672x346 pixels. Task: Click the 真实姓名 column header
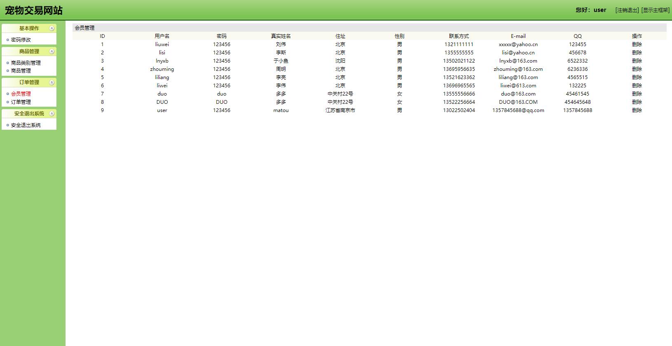(x=281, y=36)
